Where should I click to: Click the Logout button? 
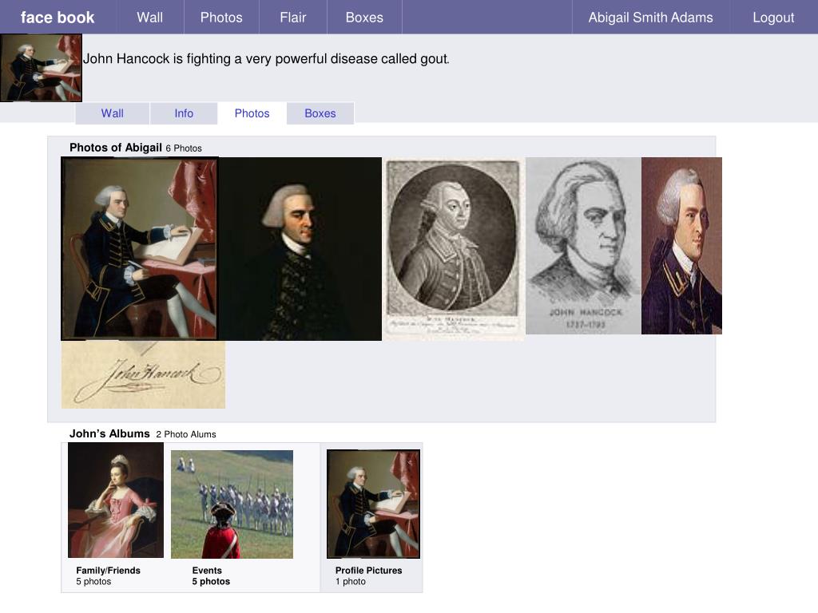(773, 18)
